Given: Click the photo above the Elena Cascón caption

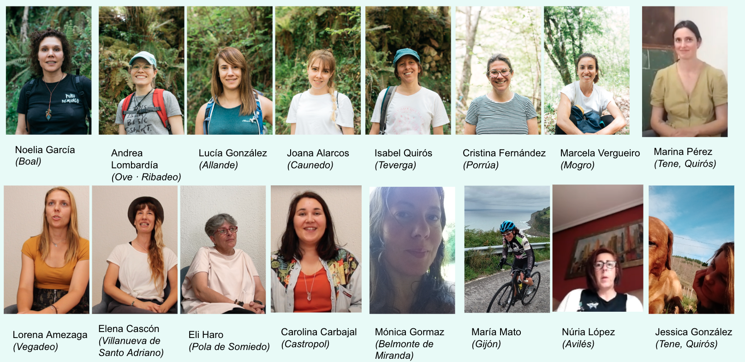Looking at the screenshot, I should coord(135,249).
